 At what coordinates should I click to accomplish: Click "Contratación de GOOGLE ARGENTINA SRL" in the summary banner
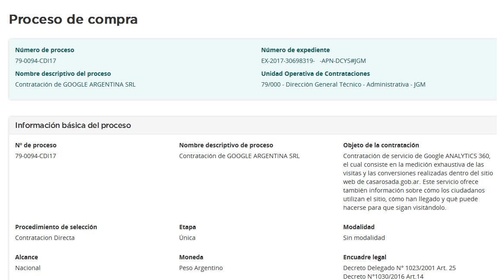coord(76,84)
